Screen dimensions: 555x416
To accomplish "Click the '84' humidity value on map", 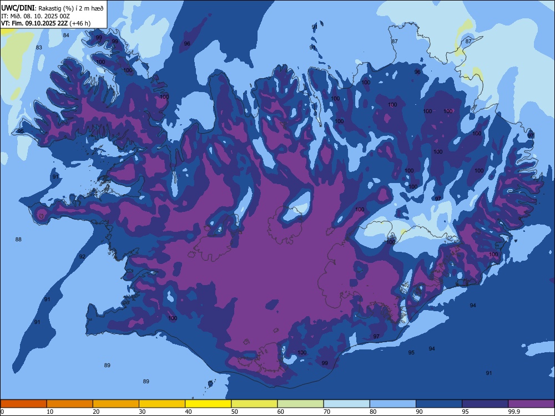I will (66, 35).
